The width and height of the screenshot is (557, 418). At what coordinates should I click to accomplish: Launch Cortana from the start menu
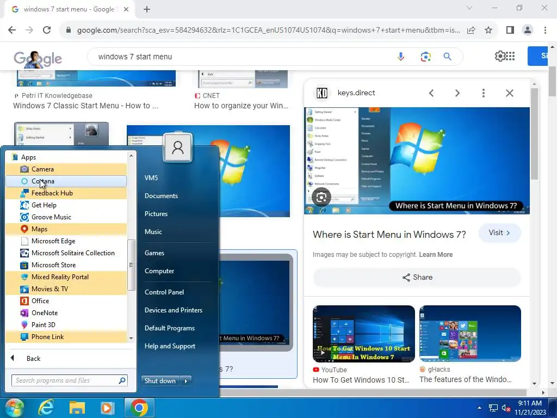[x=66, y=181]
